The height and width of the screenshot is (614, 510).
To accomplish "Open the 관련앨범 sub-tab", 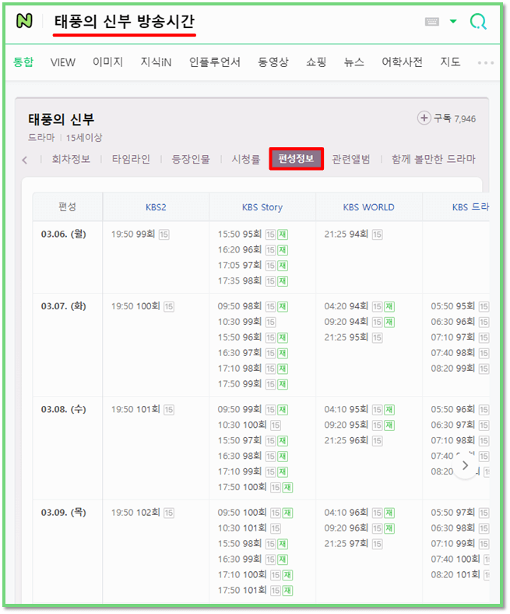I will coord(350,159).
